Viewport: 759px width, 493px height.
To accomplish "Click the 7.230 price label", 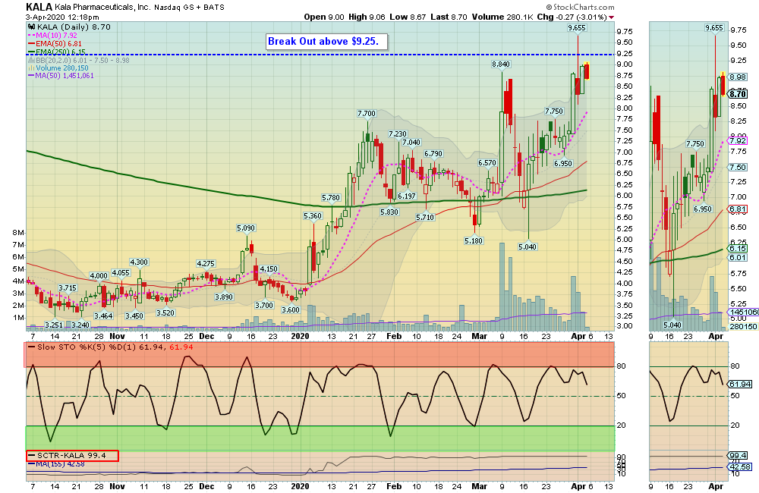I will coord(398,134).
